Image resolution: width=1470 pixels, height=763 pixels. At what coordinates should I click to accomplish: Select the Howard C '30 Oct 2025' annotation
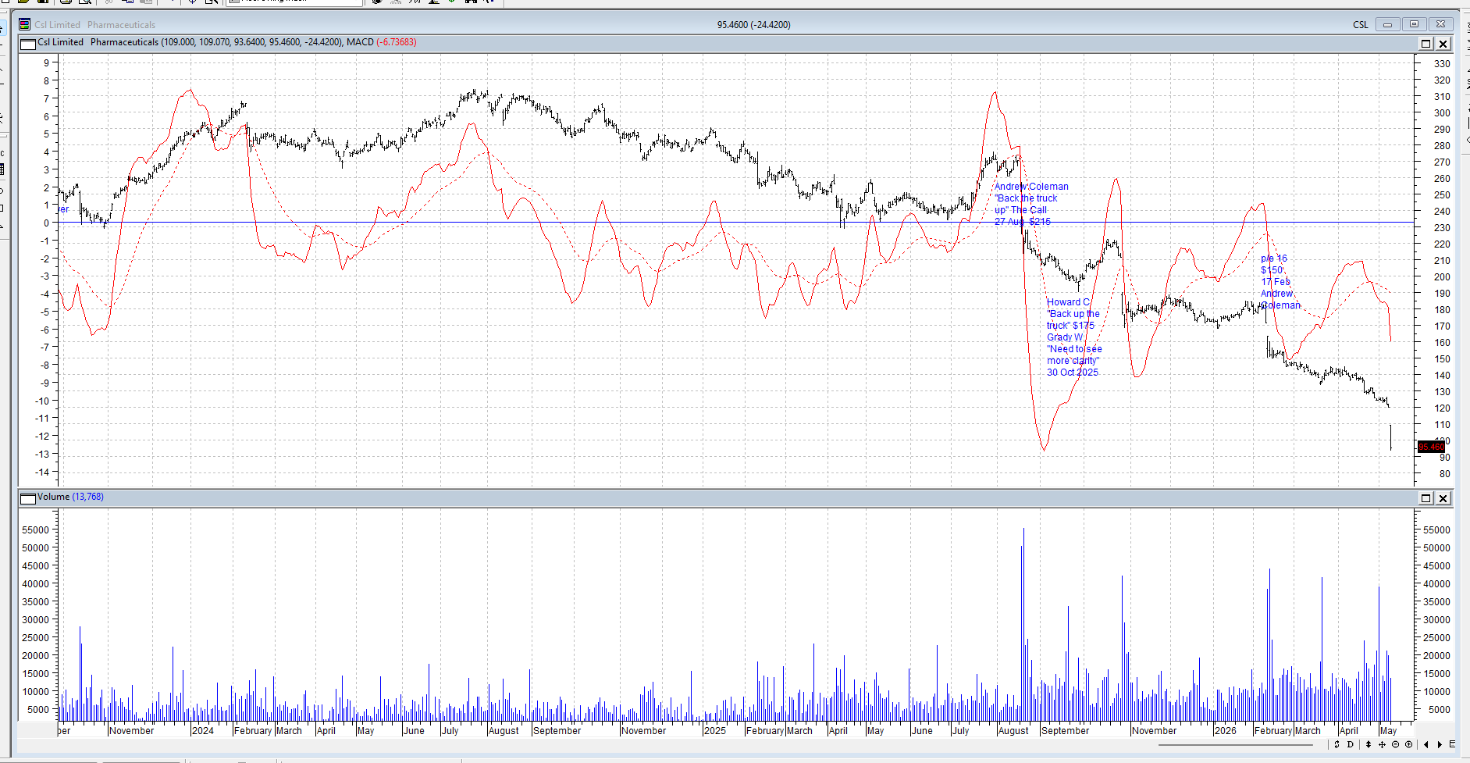1074,337
